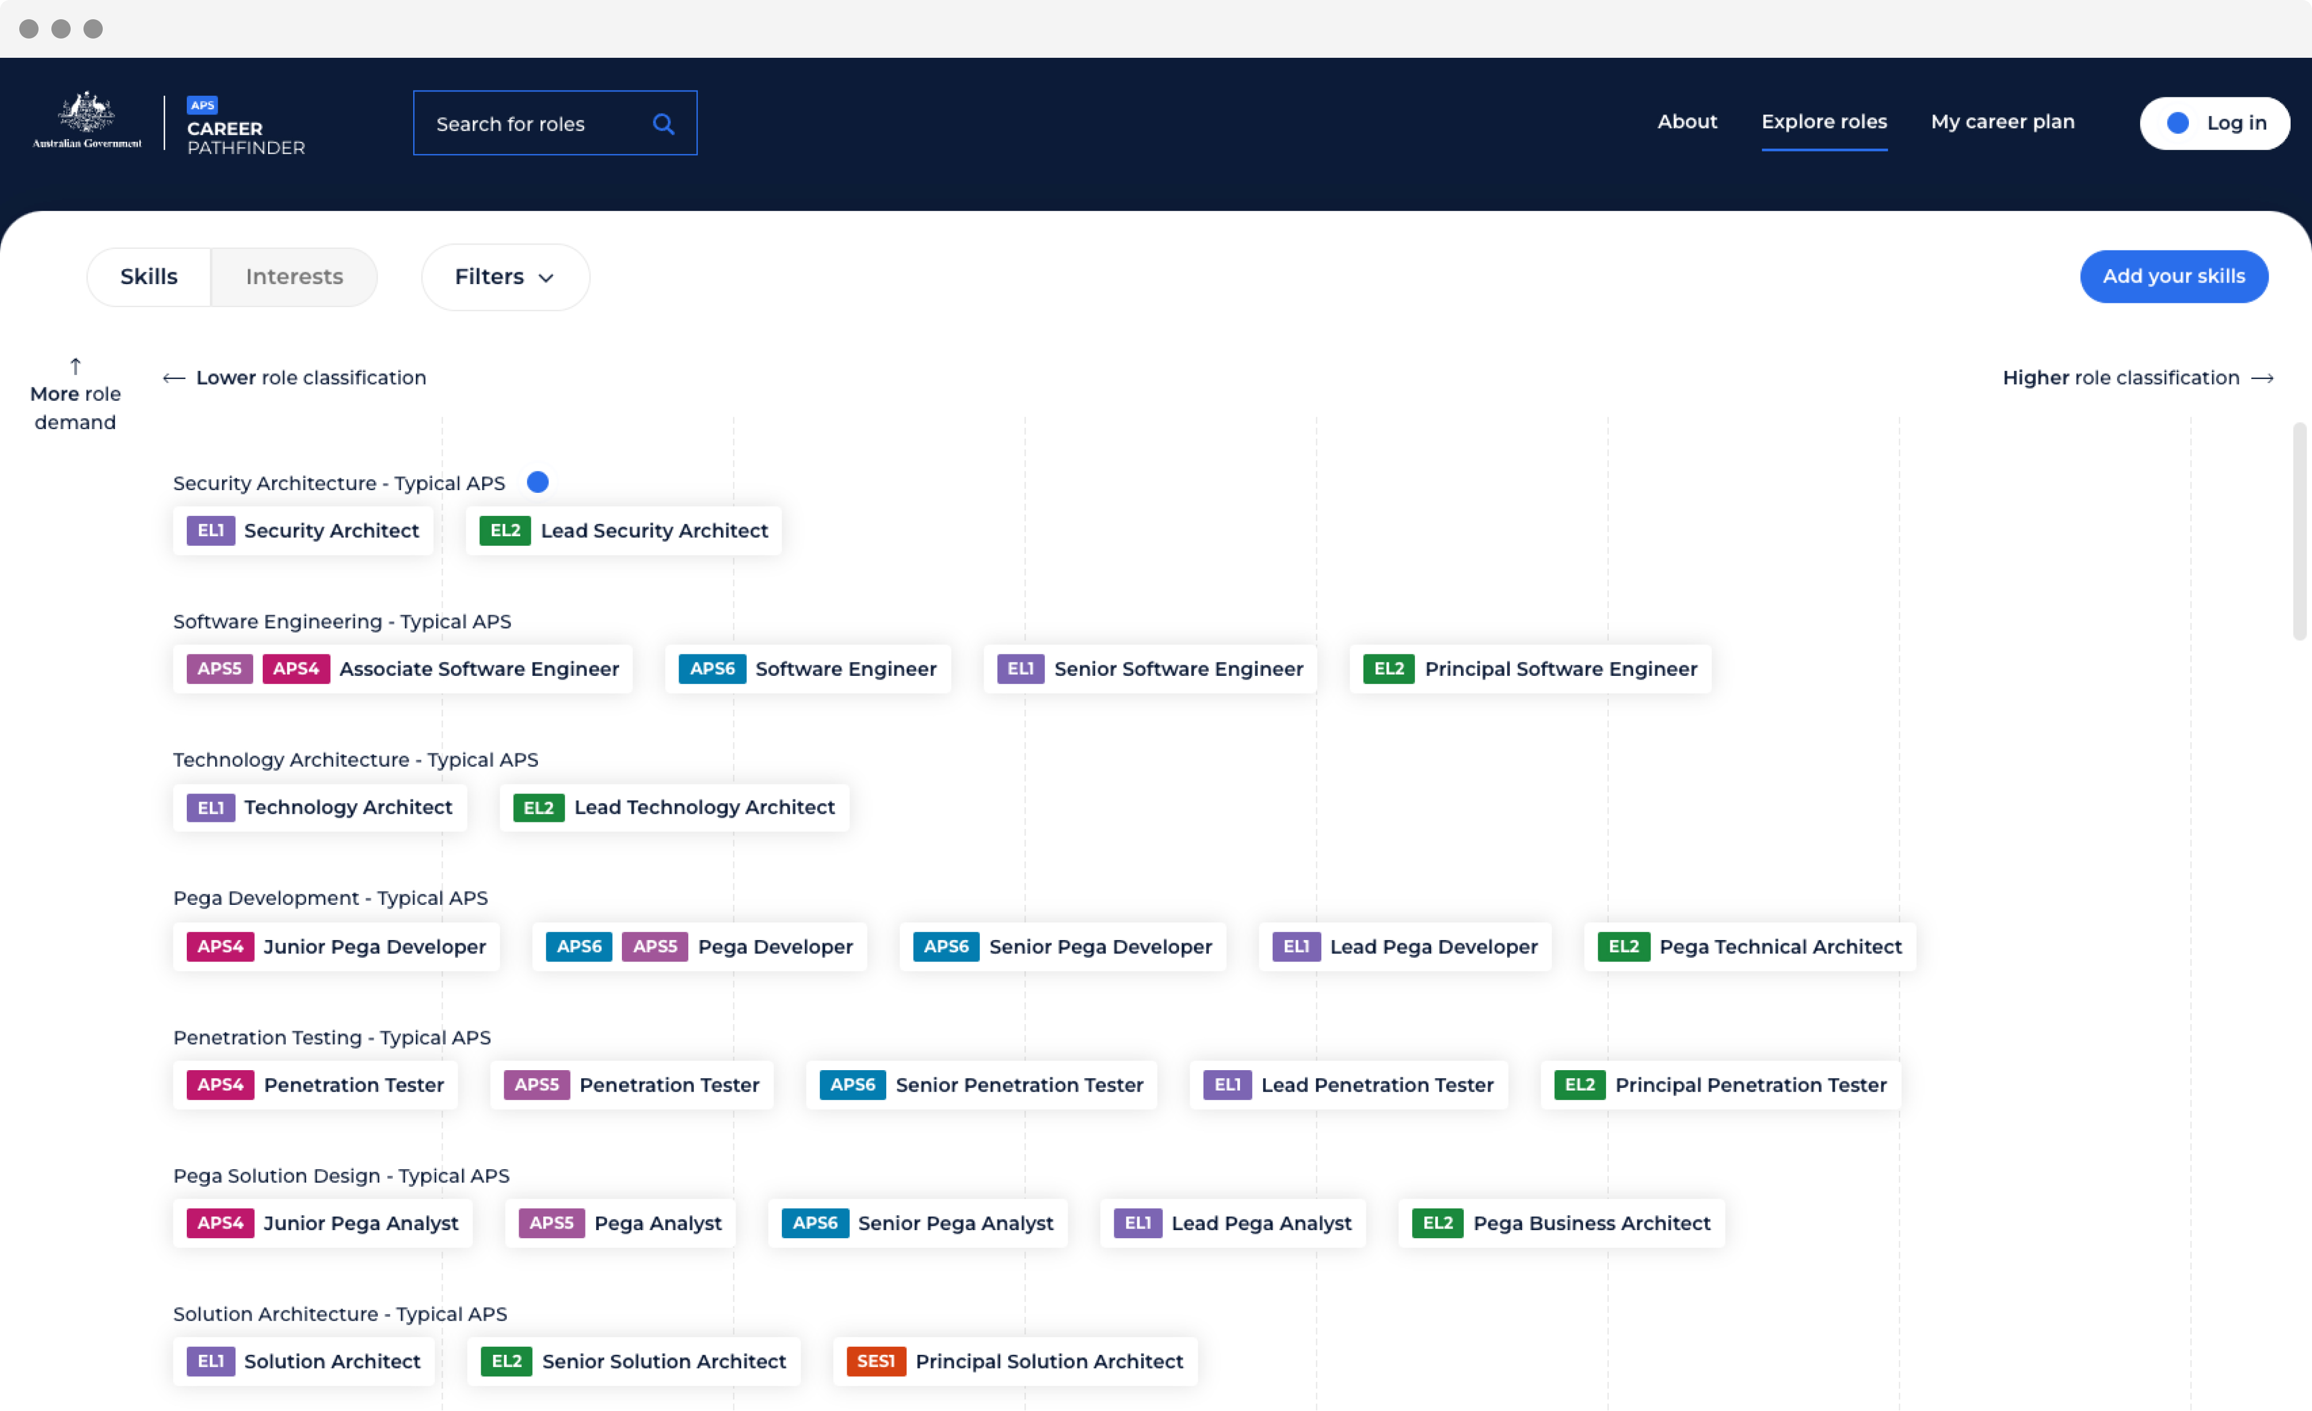The height and width of the screenshot is (1411, 2312).
Task: Click the search magnifier icon
Action: click(664, 124)
